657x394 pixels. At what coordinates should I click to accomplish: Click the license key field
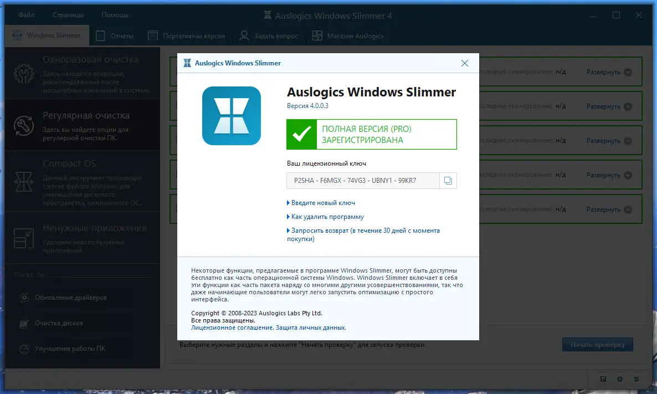click(363, 181)
